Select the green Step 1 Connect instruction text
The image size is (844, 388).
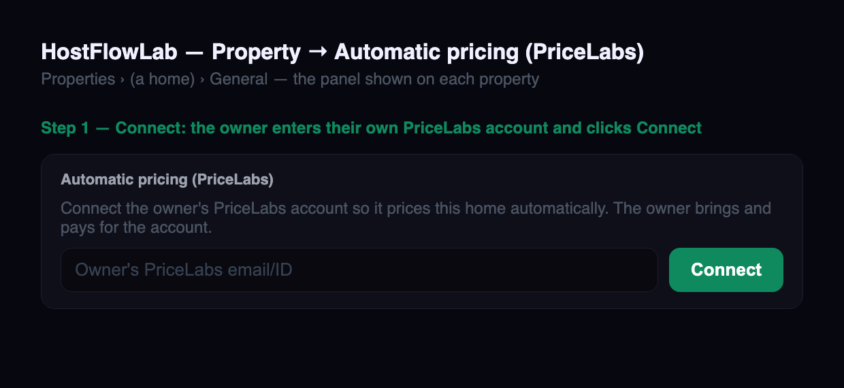click(x=372, y=128)
